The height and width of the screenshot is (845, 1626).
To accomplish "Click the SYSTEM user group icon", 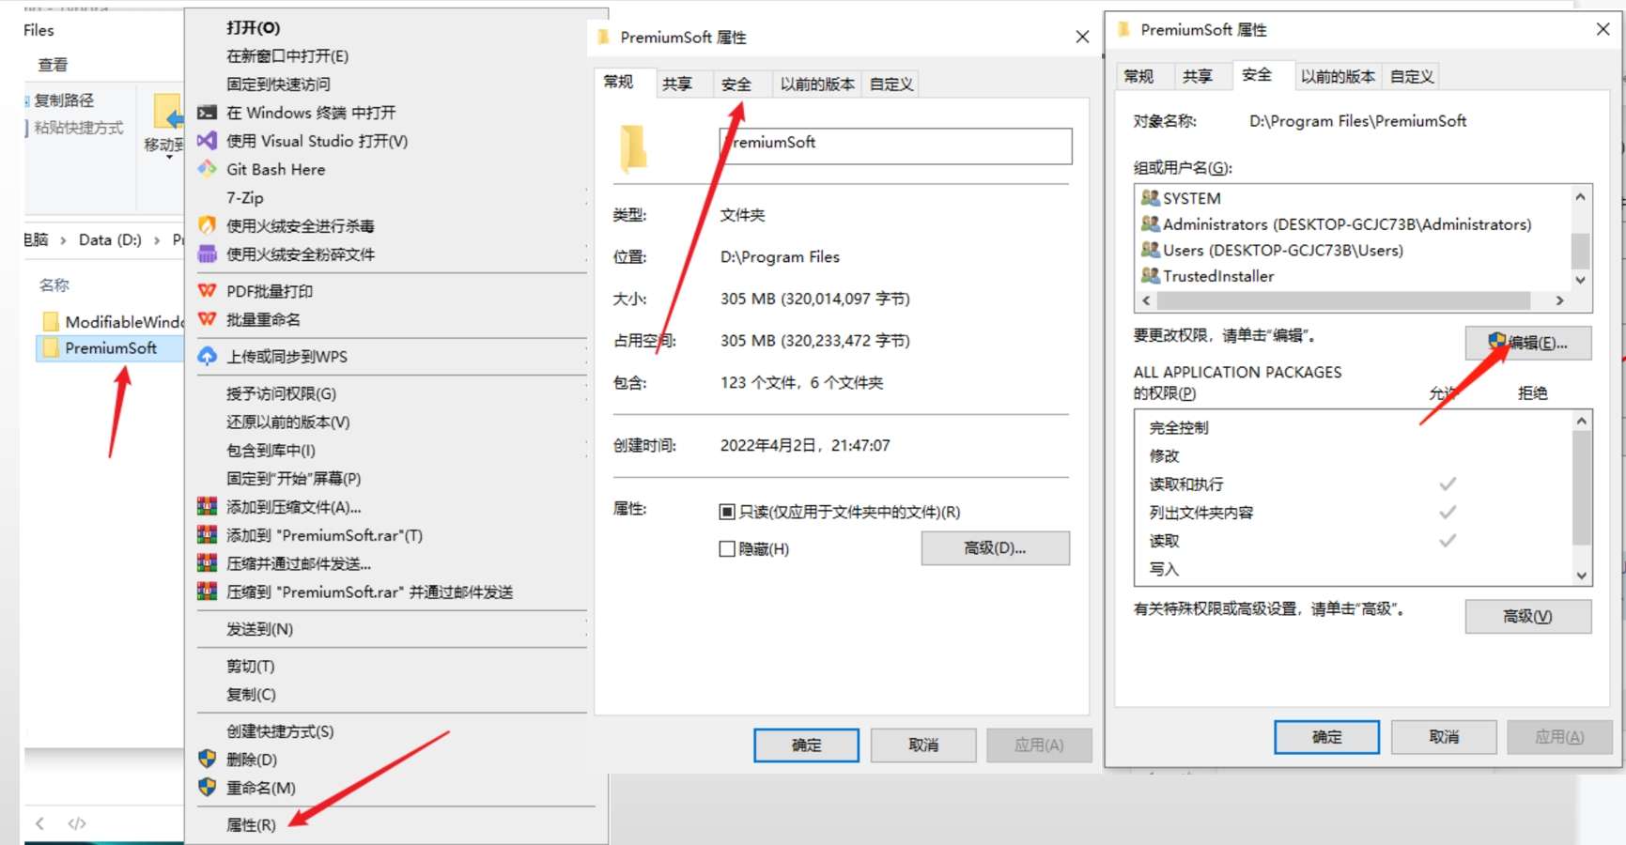I will pyautogui.click(x=1150, y=198).
